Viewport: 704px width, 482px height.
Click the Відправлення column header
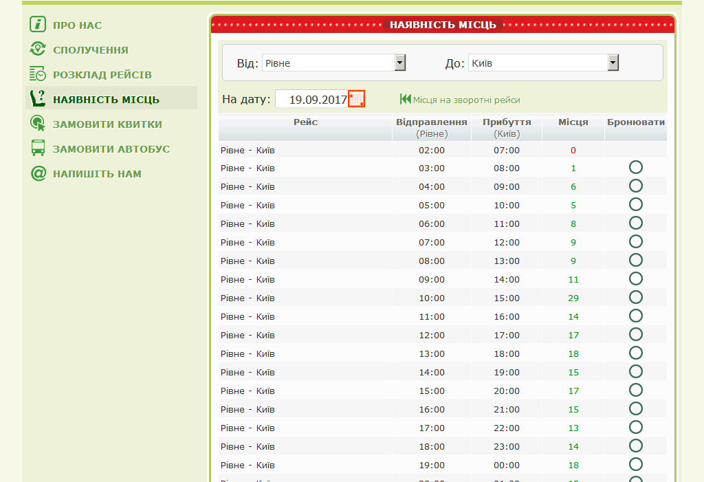432,128
